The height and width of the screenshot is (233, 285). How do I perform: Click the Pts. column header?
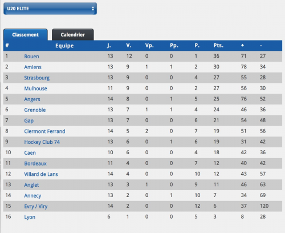[218, 46]
